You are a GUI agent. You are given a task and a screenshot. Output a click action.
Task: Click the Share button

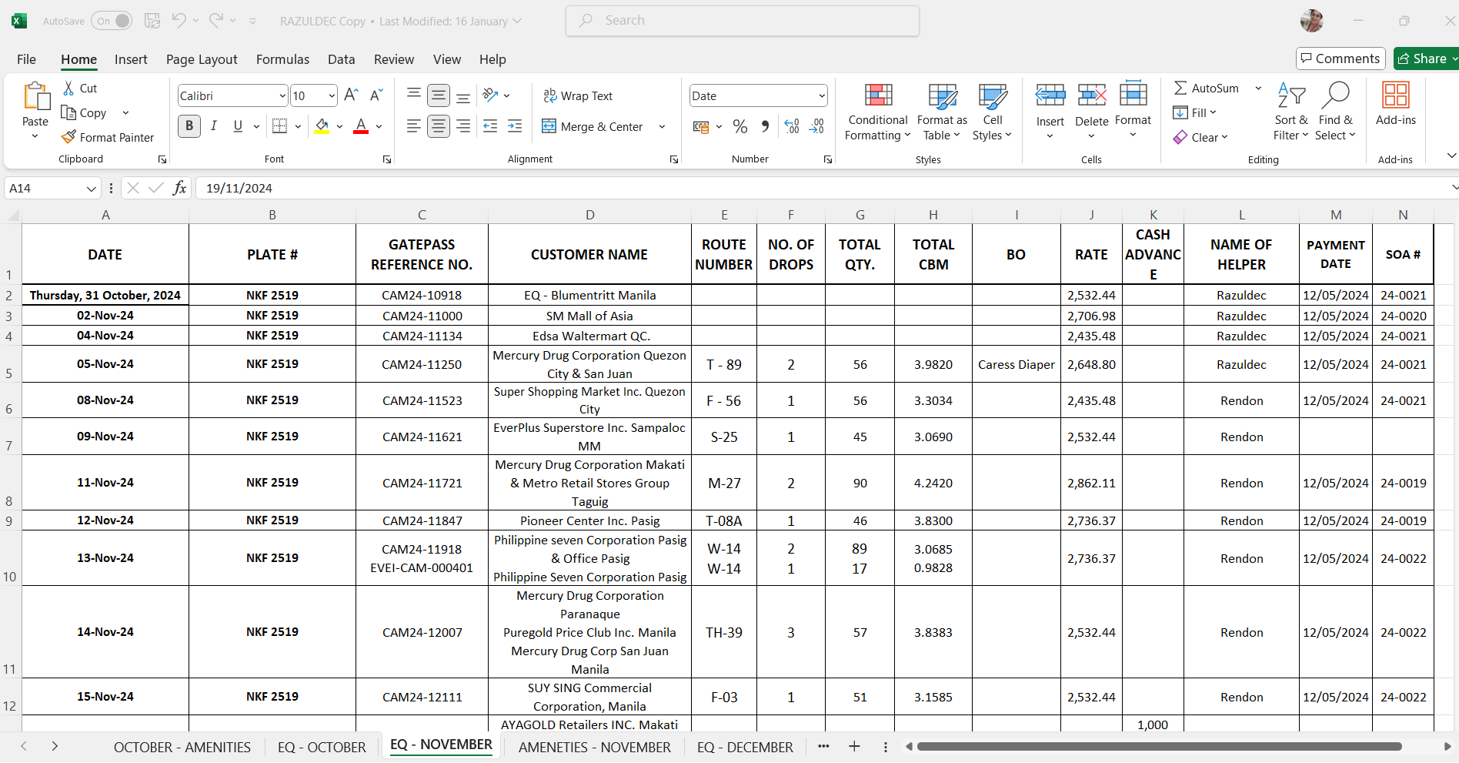point(1426,59)
